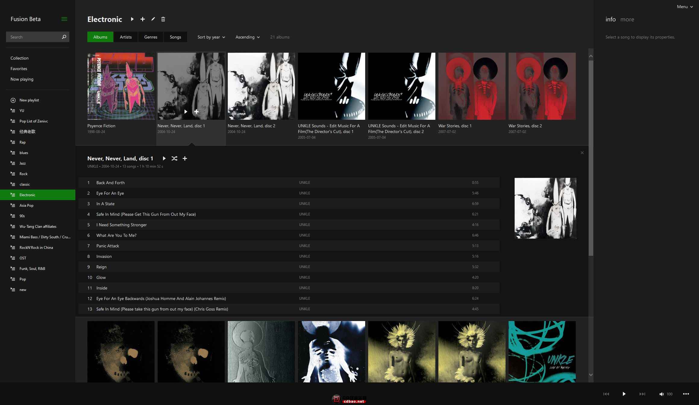The height and width of the screenshot is (405, 699).
Task: Open the Pop List of Zenivc playlist
Action: pos(38,121)
